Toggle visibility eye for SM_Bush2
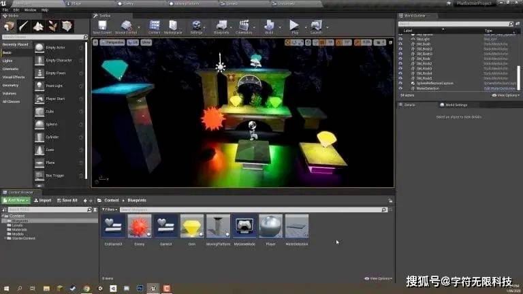This screenshot has height=294, width=523. pyautogui.click(x=400, y=49)
